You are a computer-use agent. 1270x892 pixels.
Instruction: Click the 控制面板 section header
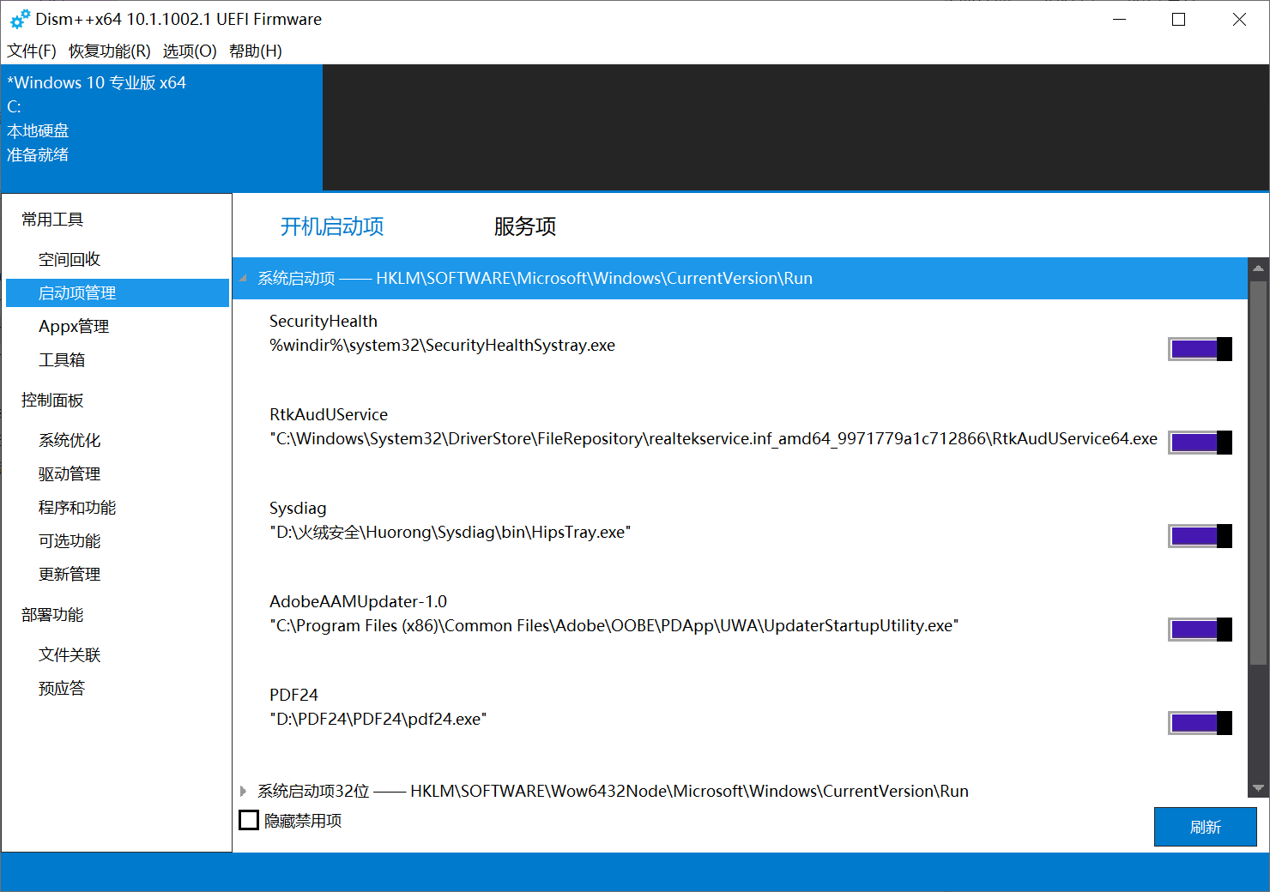click(x=52, y=401)
